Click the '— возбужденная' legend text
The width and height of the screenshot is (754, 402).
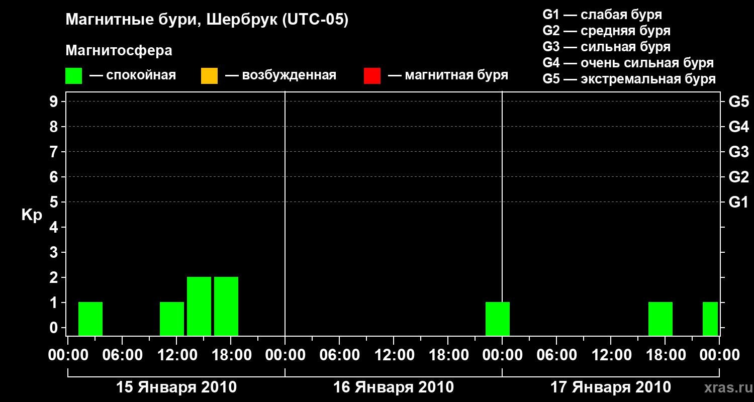tap(281, 76)
